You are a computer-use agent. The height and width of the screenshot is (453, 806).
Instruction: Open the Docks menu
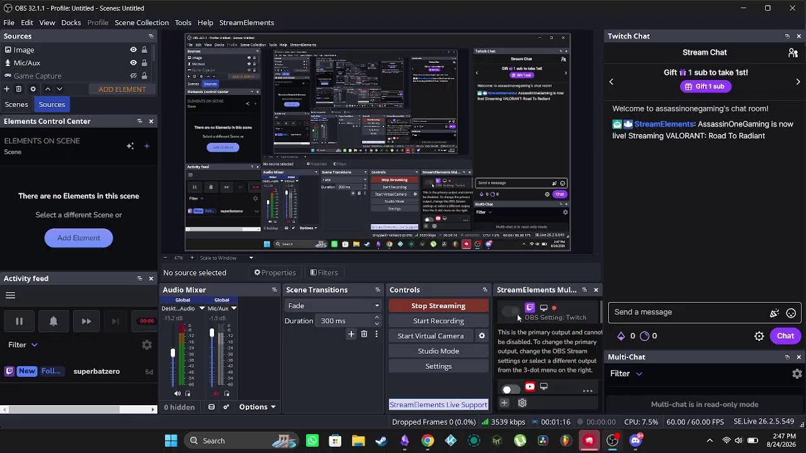pyautogui.click(x=71, y=23)
